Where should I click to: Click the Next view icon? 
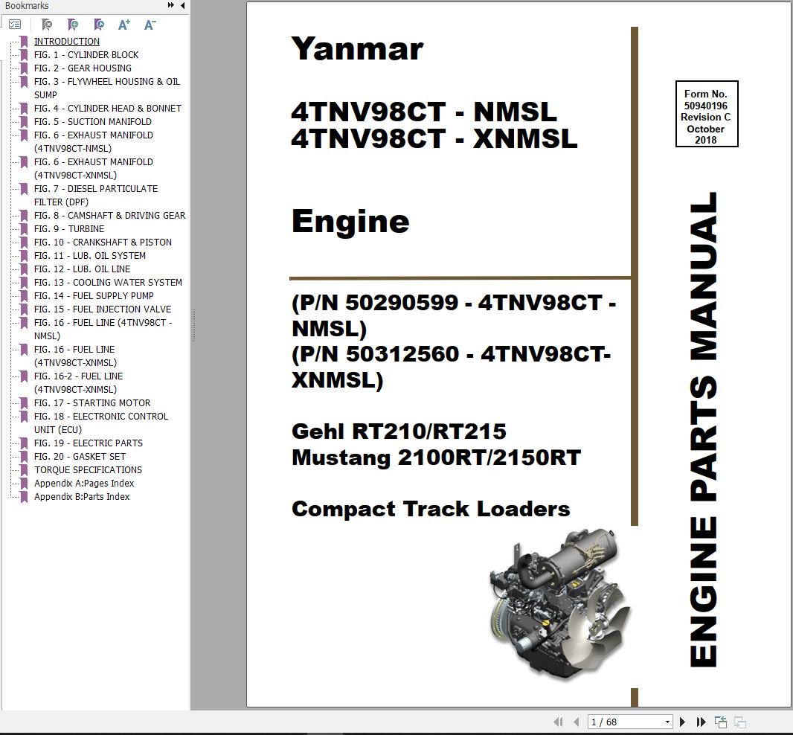739,721
